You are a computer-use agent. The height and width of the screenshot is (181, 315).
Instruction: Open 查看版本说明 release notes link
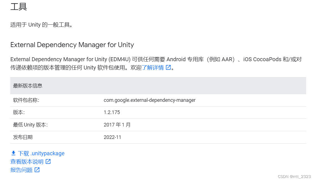(27, 162)
